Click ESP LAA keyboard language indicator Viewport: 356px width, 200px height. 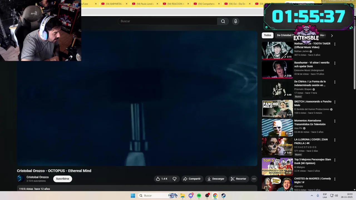pos(325,196)
